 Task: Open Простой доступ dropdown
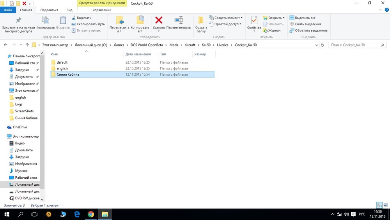click(x=225, y=24)
